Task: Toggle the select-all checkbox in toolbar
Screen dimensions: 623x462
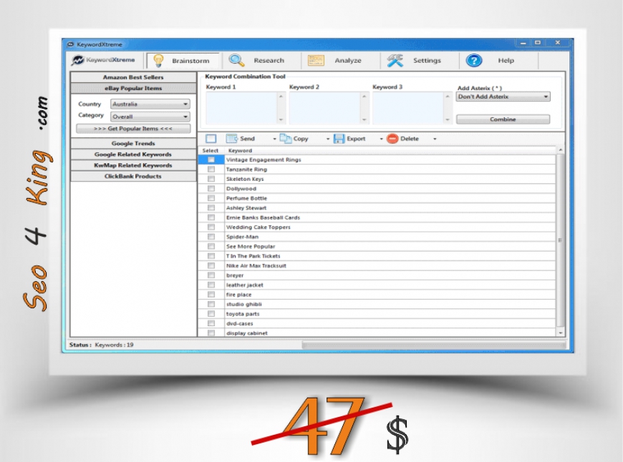Action: tap(211, 139)
